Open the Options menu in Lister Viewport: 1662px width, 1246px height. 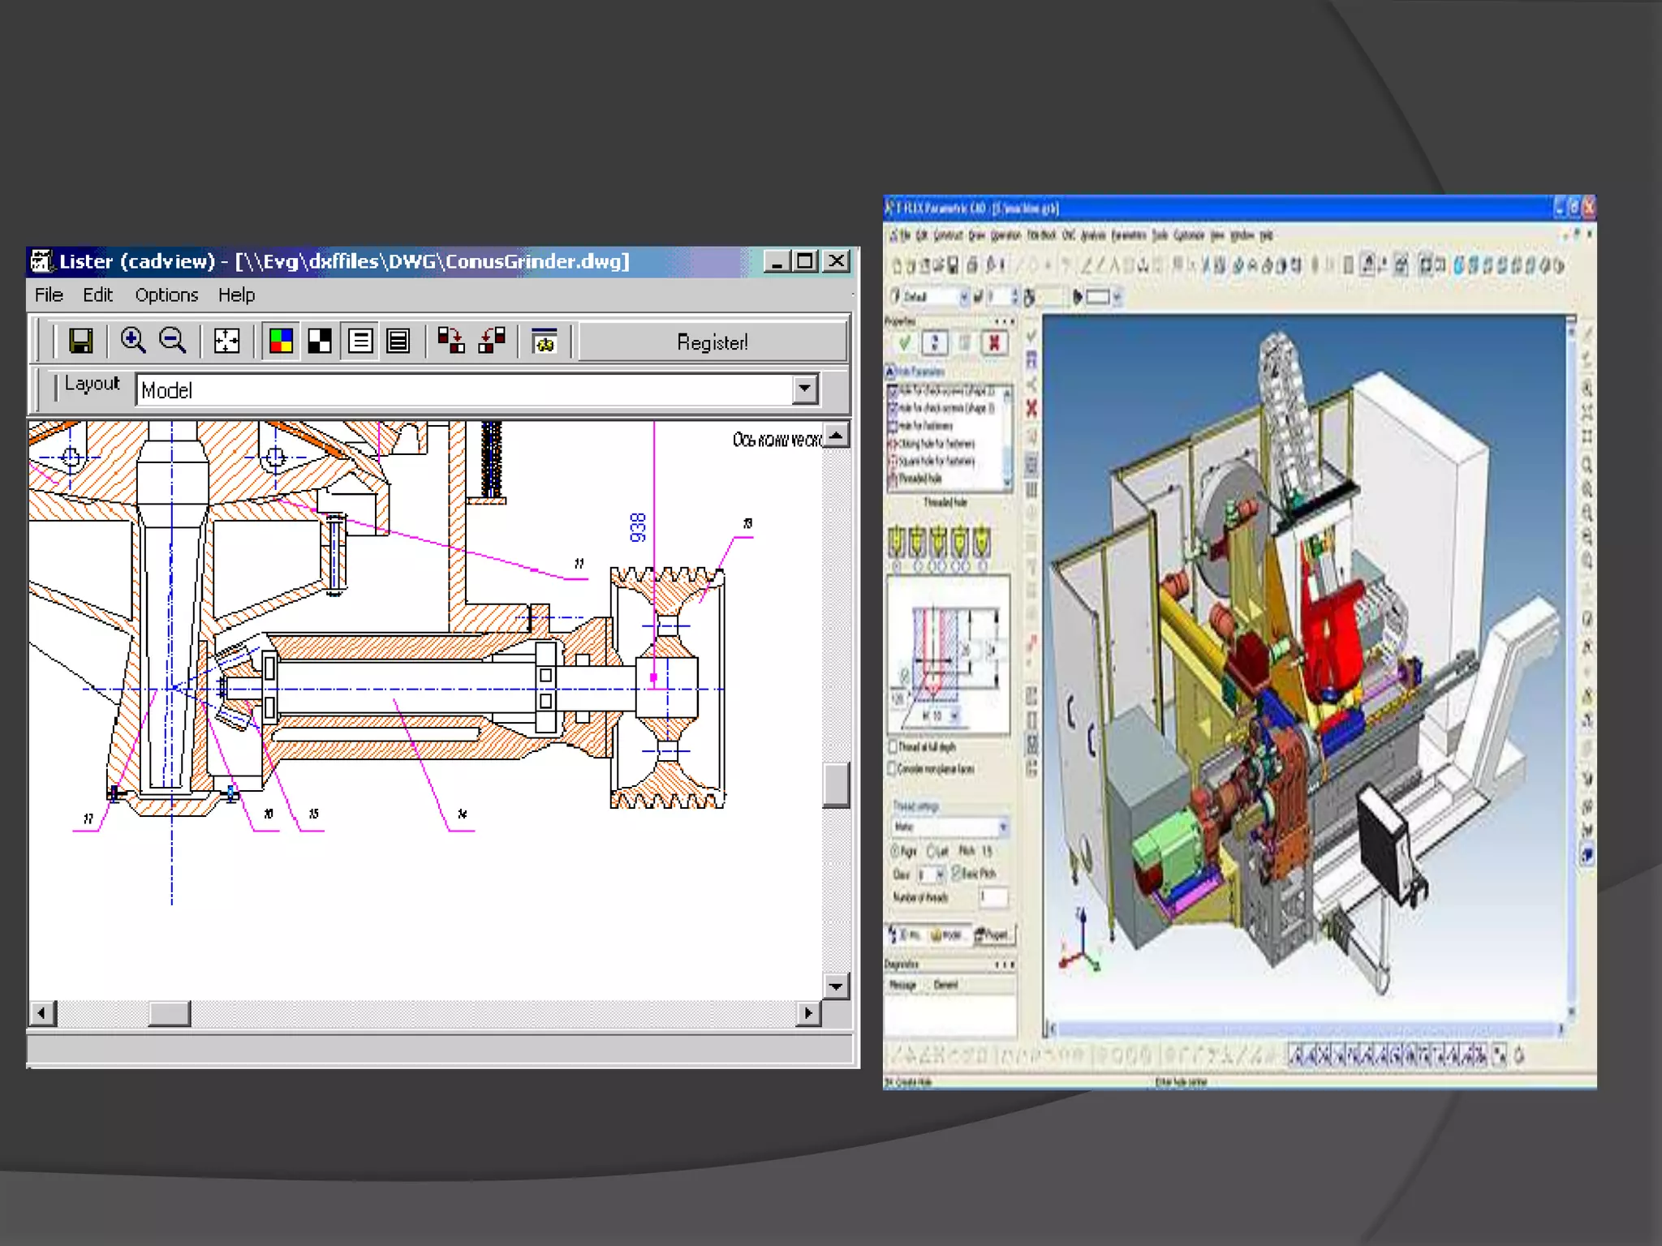[x=166, y=295]
